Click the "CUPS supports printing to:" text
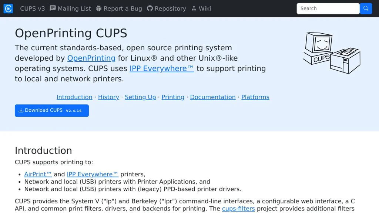Screen dimensions: 379x213 pyautogui.click(x=54, y=162)
